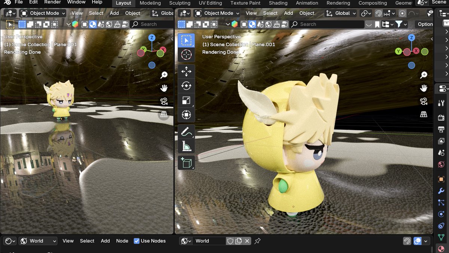Click the Search field in right viewport header
The image size is (449, 253).
tap(327, 24)
